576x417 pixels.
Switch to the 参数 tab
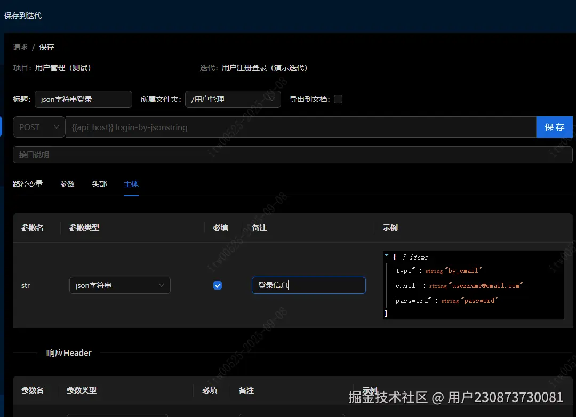(67, 184)
